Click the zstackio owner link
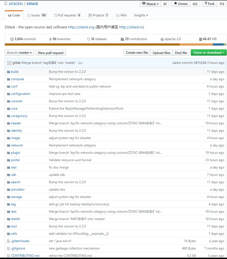The image size is (227, 259). coord(16,4)
